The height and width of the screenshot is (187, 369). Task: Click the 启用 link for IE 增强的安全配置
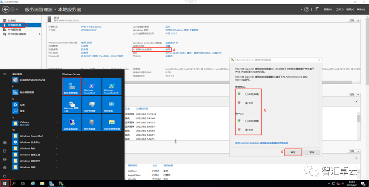point(168,50)
